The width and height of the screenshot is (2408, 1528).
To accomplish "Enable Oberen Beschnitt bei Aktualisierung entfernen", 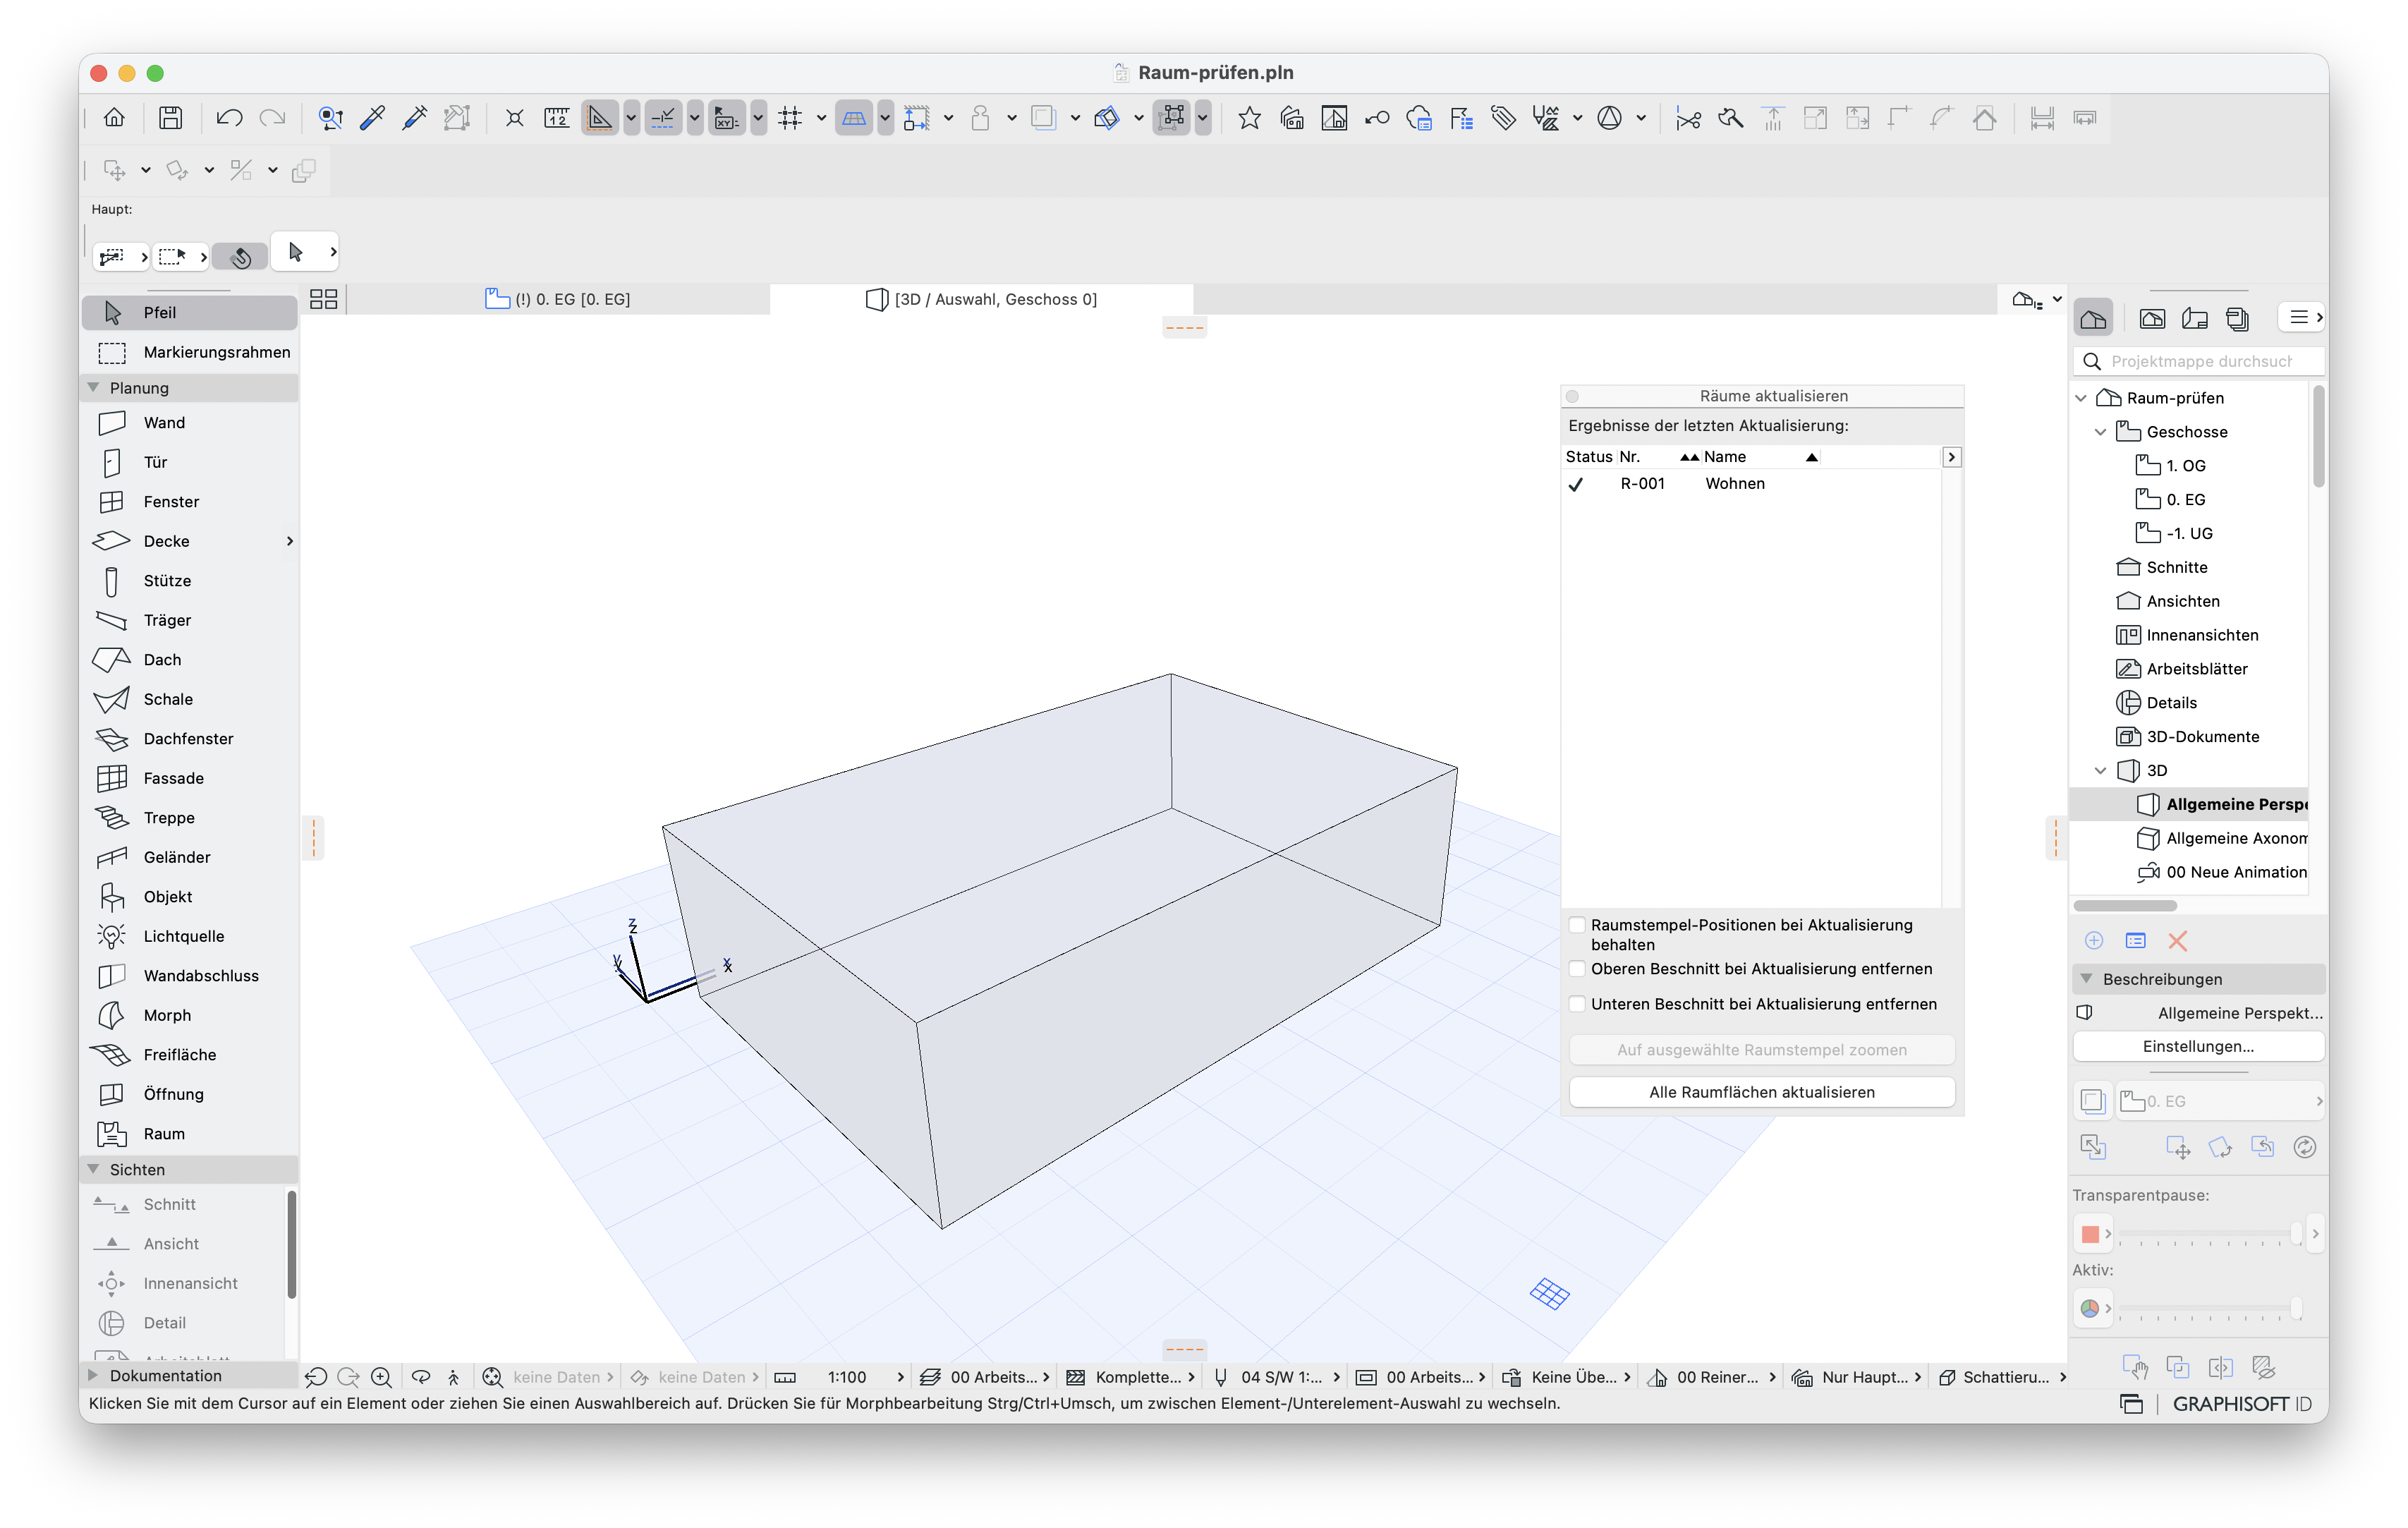I will 1577,969.
